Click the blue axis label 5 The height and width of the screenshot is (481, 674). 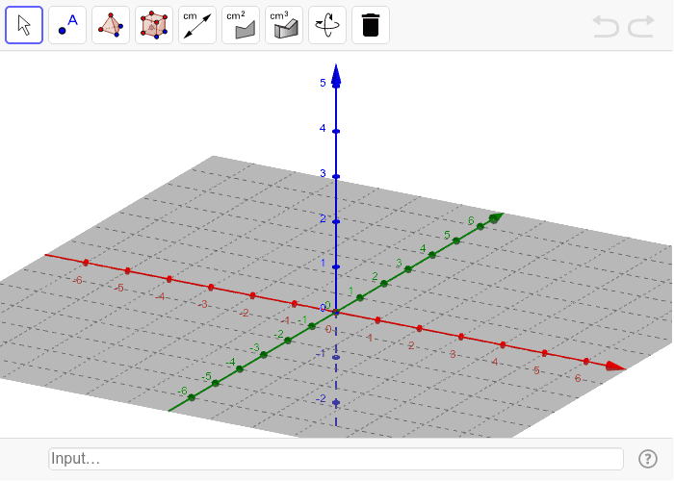(x=323, y=83)
